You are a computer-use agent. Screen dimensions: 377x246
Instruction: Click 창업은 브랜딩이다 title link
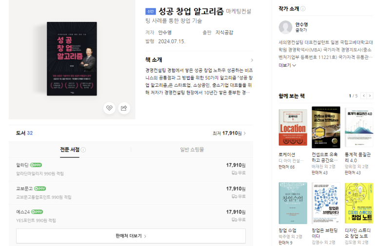point(325,233)
